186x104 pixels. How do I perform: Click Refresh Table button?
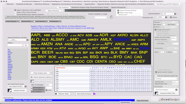[62, 94]
